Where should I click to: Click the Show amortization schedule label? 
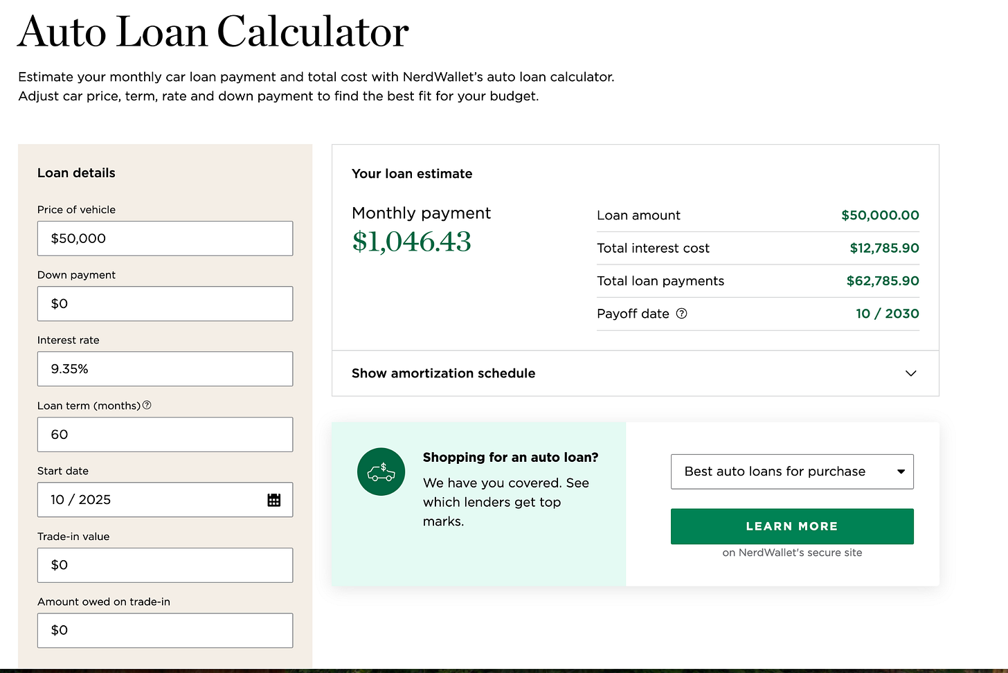point(443,373)
